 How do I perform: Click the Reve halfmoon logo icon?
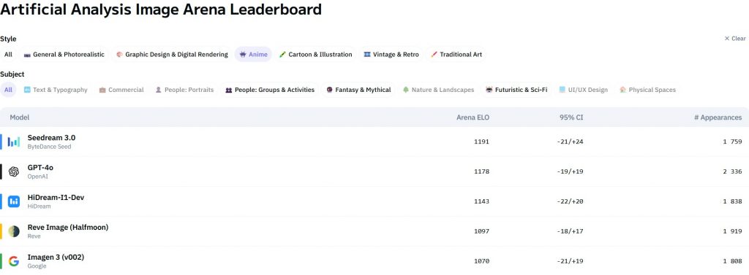pos(14,231)
